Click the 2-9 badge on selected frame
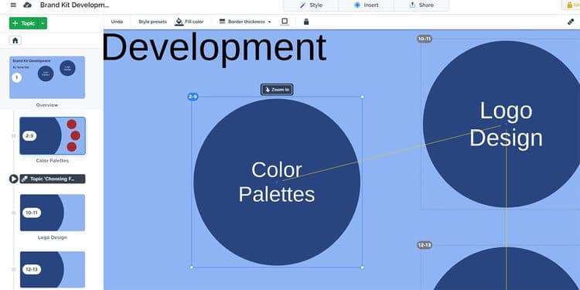The width and height of the screenshot is (580, 290). [x=193, y=97]
